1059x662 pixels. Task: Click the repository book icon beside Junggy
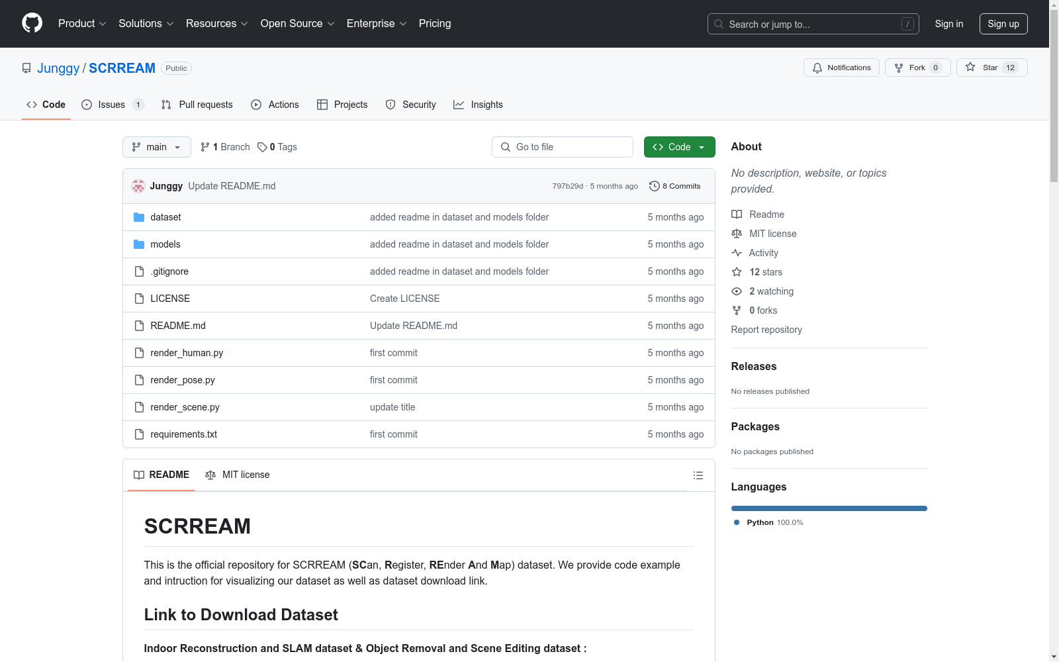coord(26,68)
